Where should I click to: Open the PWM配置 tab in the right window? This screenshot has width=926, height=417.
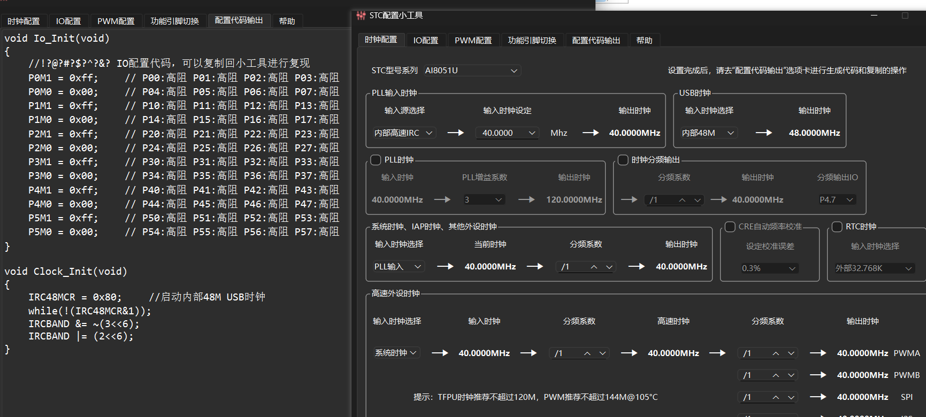point(473,40)
